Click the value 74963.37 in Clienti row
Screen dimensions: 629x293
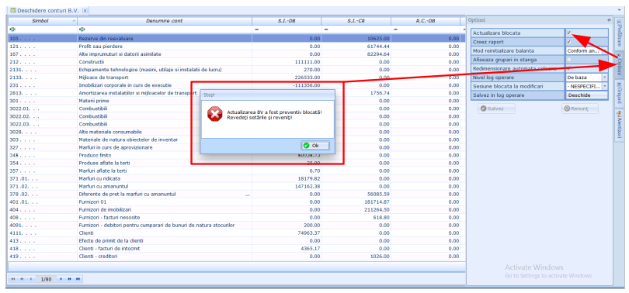point(309,233)
